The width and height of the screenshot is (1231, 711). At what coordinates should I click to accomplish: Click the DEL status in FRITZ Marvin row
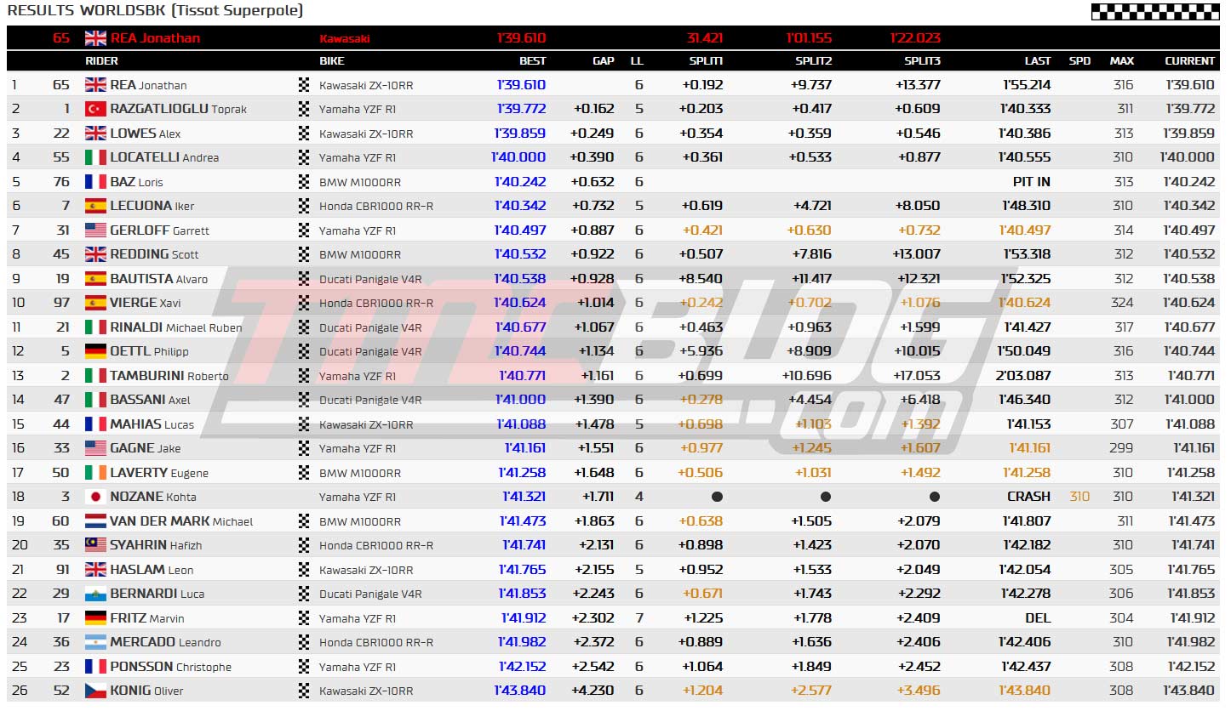[1038, 618]
